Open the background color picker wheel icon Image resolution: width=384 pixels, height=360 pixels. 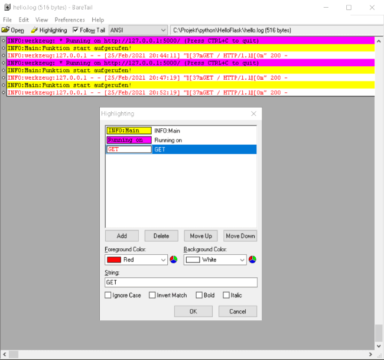252,260
